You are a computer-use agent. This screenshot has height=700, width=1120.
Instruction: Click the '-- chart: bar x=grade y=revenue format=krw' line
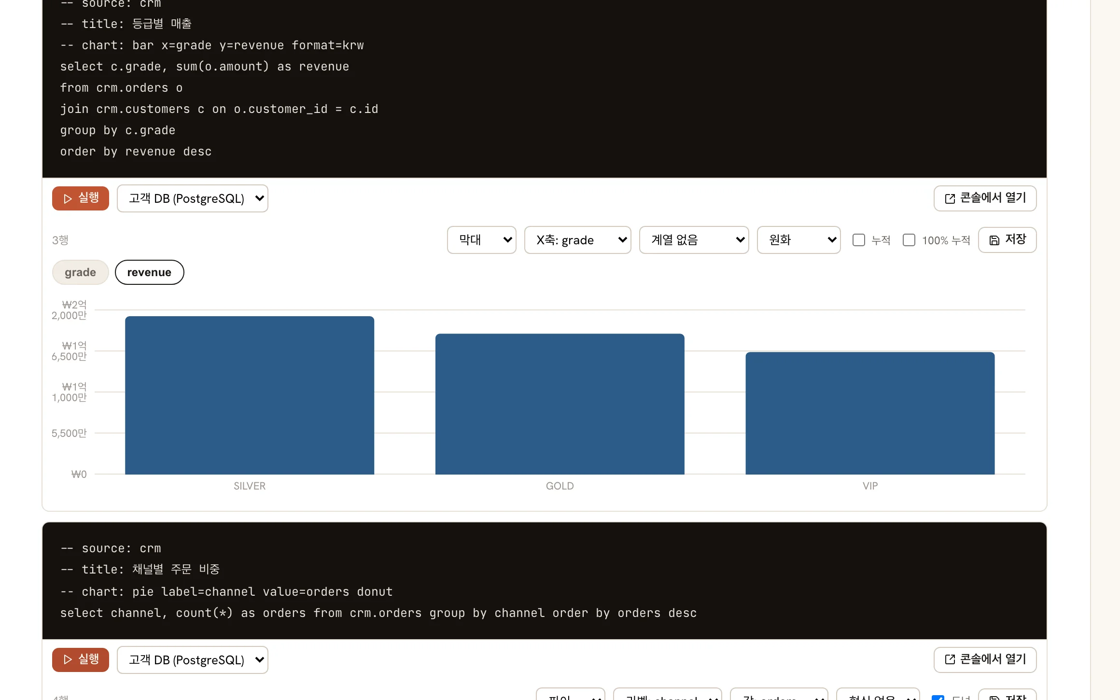click(x=212, y=45)
